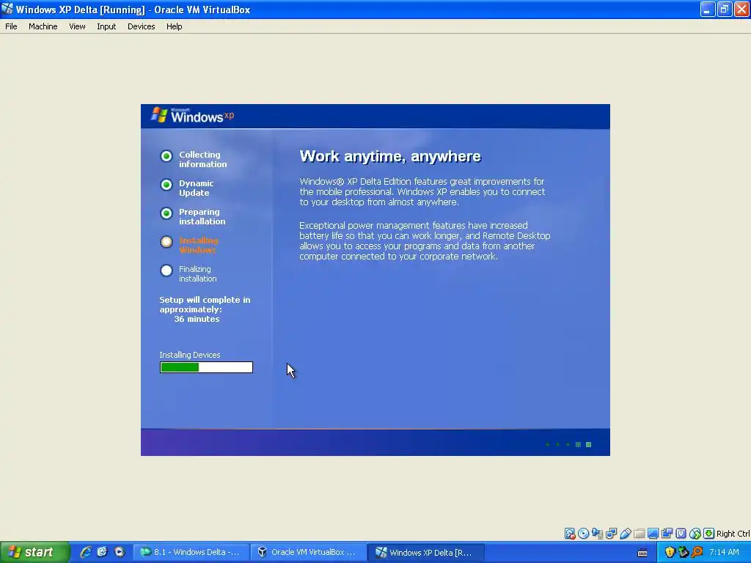Click the green arrow tray icon

[684, 552]
